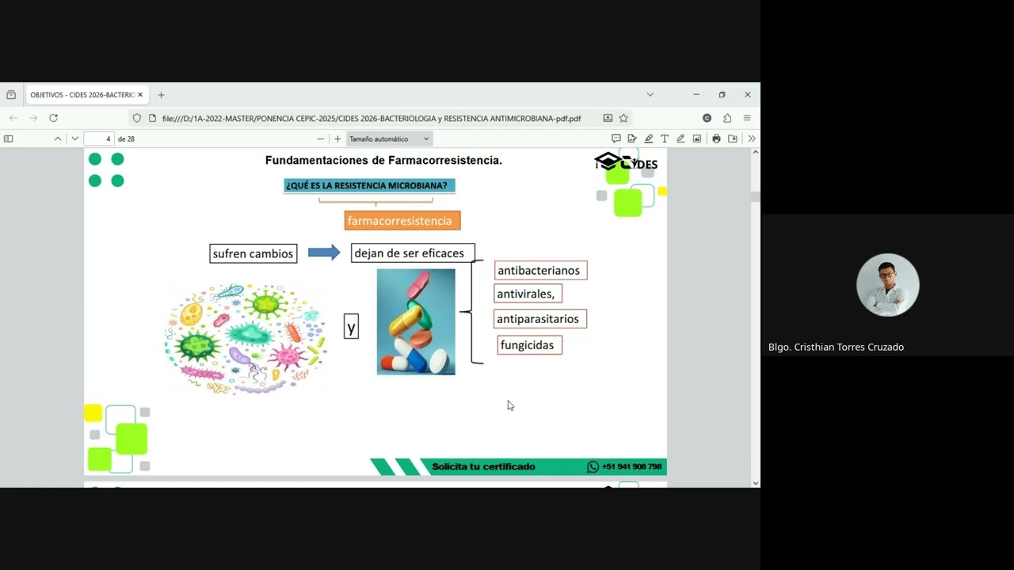This screenshot has height=570, width=1014.
Task: Minimize the Firefox window
Action: [x=696, y=94]
